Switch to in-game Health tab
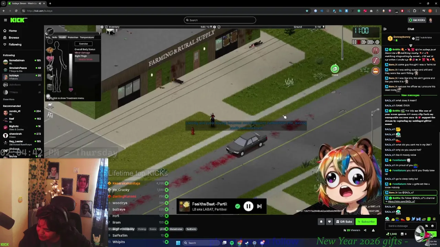 [x=62, y=37]
